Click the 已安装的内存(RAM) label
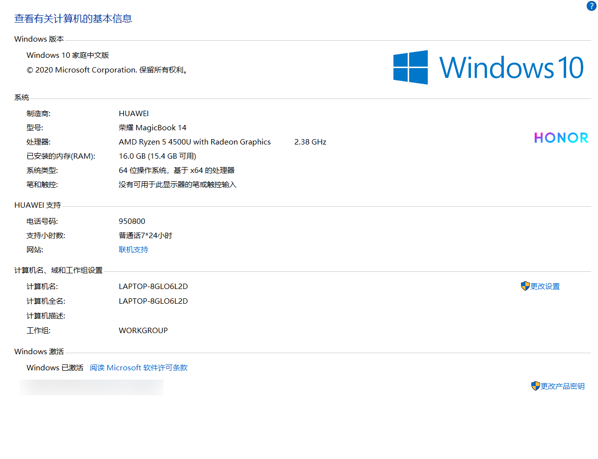The image size is (598, 459). coord(61,156)
